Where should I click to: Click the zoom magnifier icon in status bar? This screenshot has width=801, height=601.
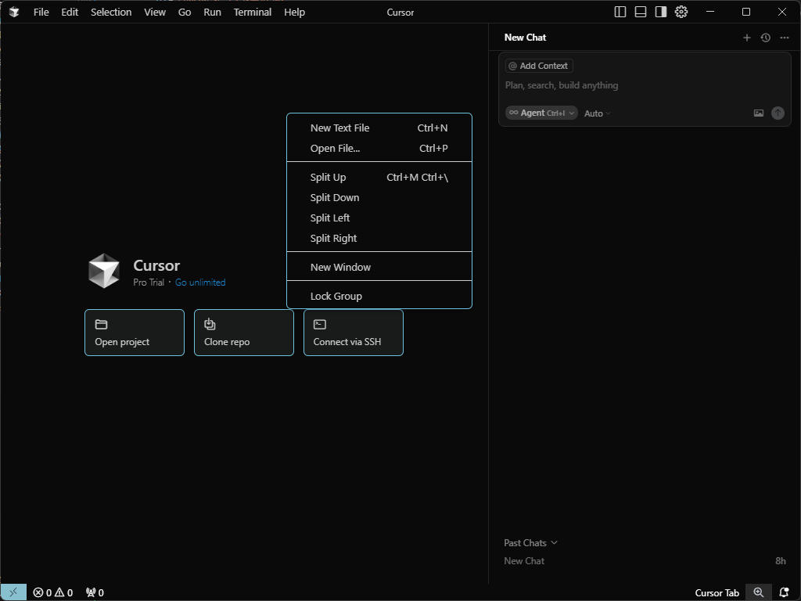tap(758, 592)
